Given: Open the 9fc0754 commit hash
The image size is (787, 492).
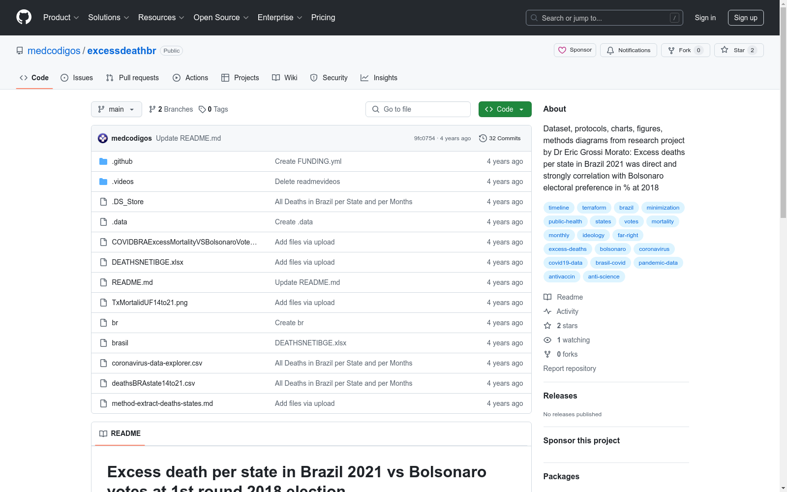Looking at the screenshot, I should tap(424, 138).
